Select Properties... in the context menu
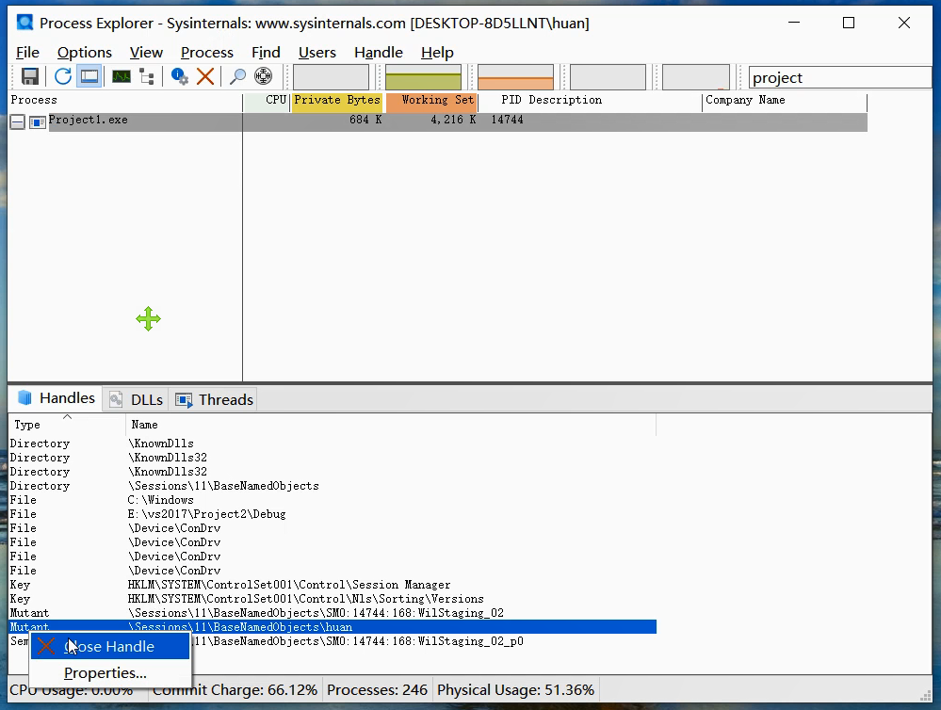This screenshot has width=941, height=710. pos(105,673)
